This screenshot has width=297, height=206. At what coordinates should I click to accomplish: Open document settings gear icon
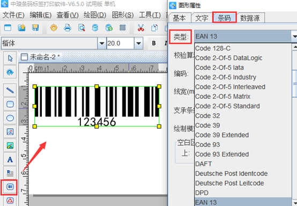pyautogui.click(x=54, y=28)
